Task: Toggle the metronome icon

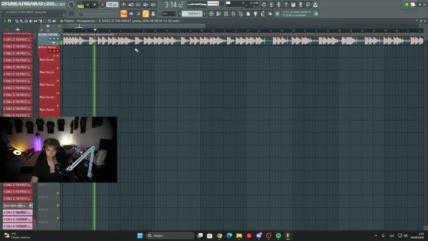Action: [124, 5]
